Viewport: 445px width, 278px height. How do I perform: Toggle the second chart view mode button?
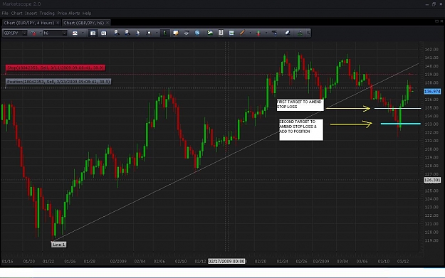click(103, 33)
